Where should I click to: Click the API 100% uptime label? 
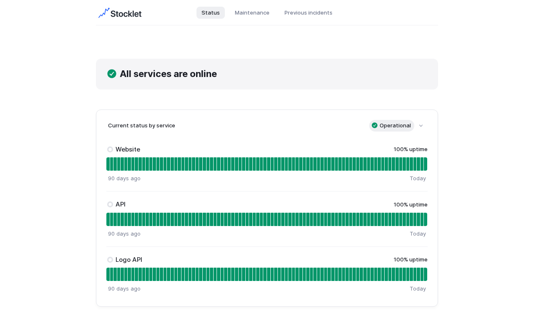pyautogui.click(x=411, y=204)
